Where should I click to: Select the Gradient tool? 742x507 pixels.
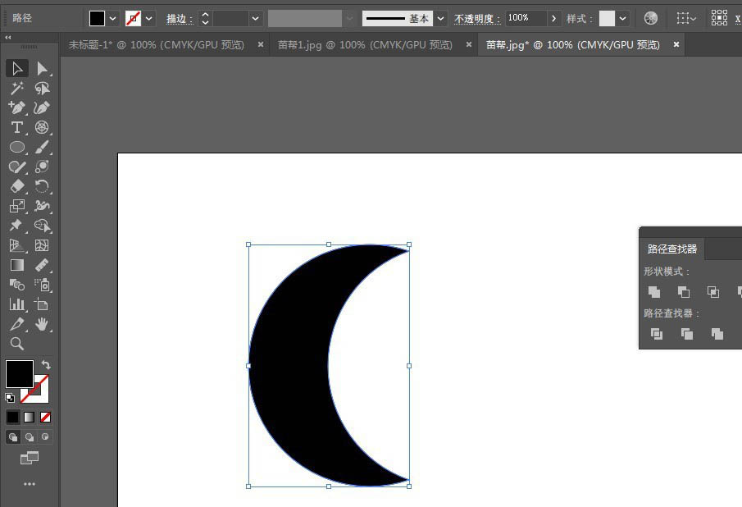coord(17,265)
